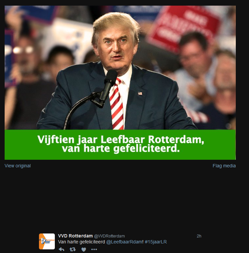249x253 pixels.
Task: Retweet the VVD Rotterdam tweet
Action: click(73, 249)
